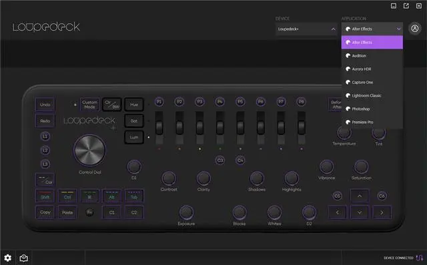Toggle the Custom Mode button
The image size is (427, 265).
[x=89, y=105]
